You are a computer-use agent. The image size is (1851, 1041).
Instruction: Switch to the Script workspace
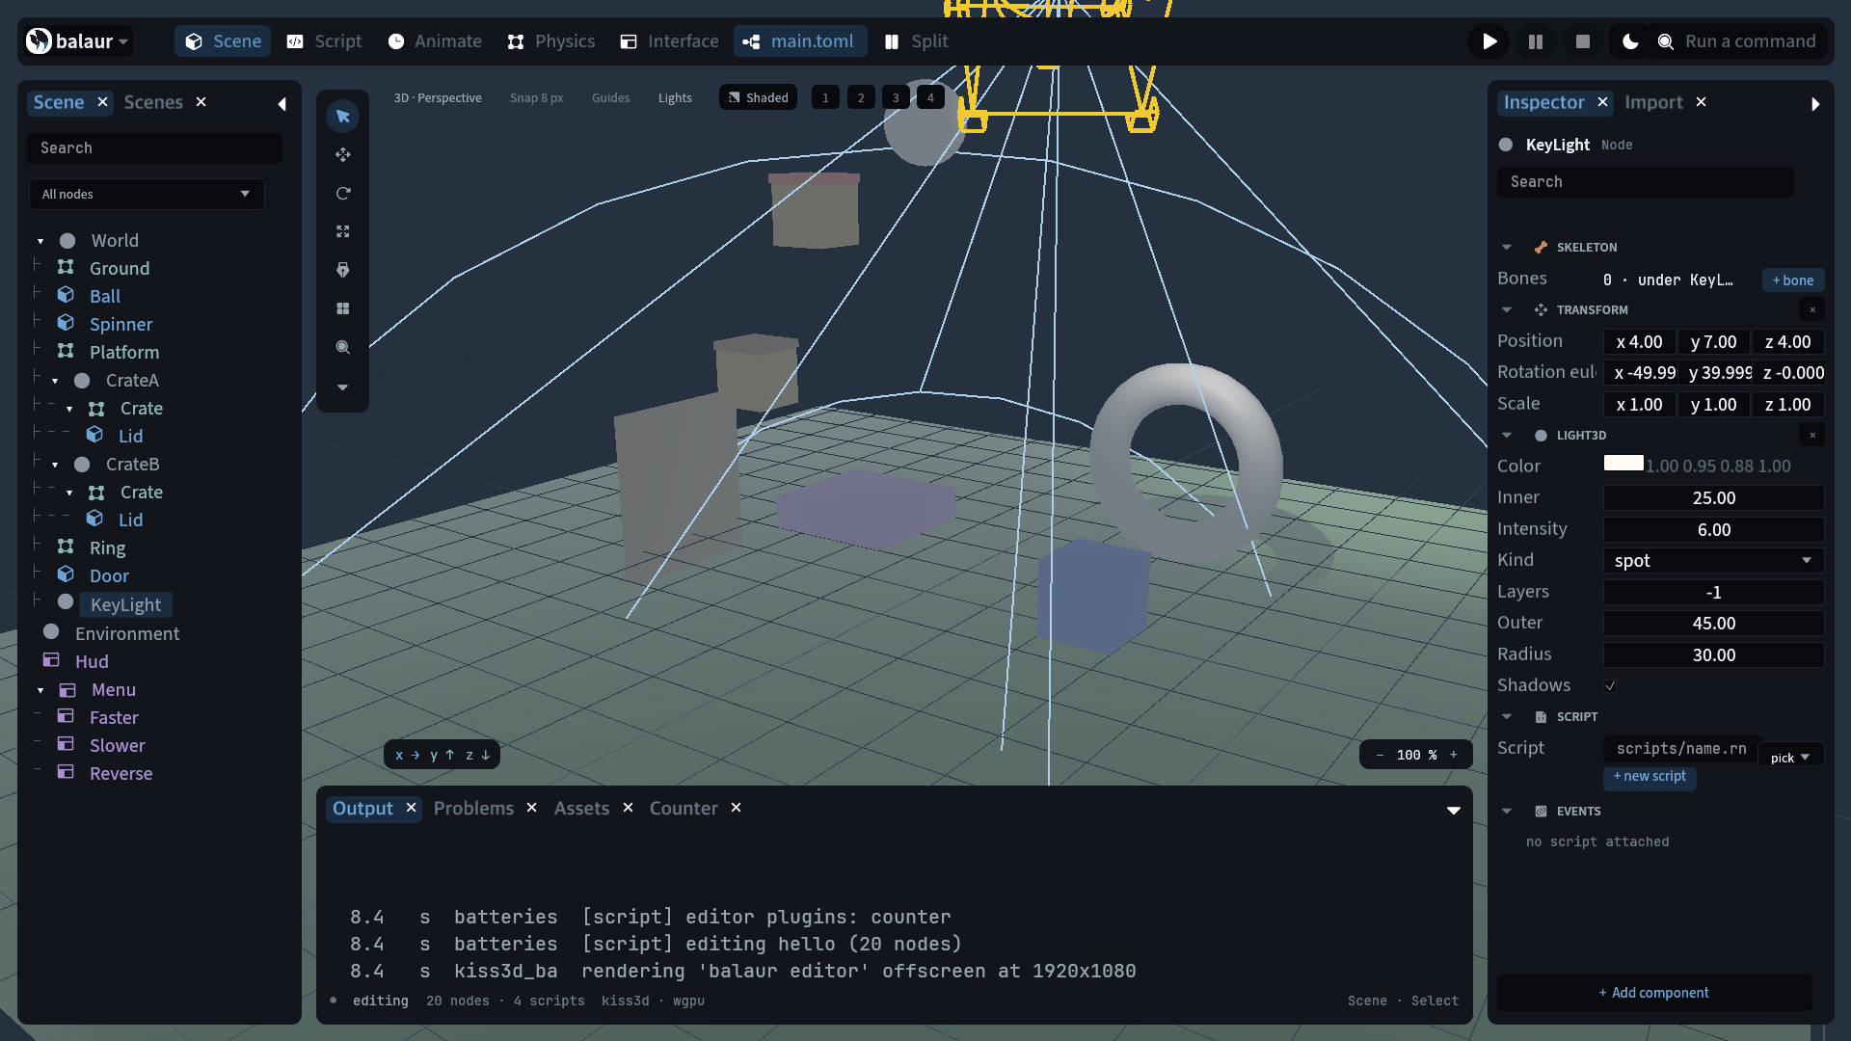pos(325,41)
